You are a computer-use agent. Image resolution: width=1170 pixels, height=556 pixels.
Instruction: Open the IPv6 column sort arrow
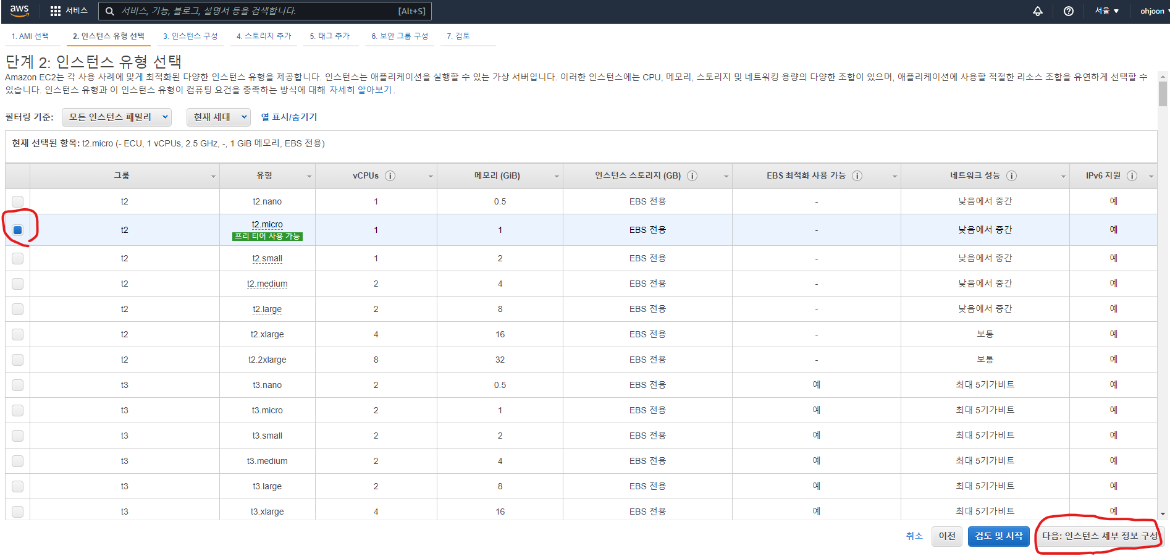tap(1151, 177)
